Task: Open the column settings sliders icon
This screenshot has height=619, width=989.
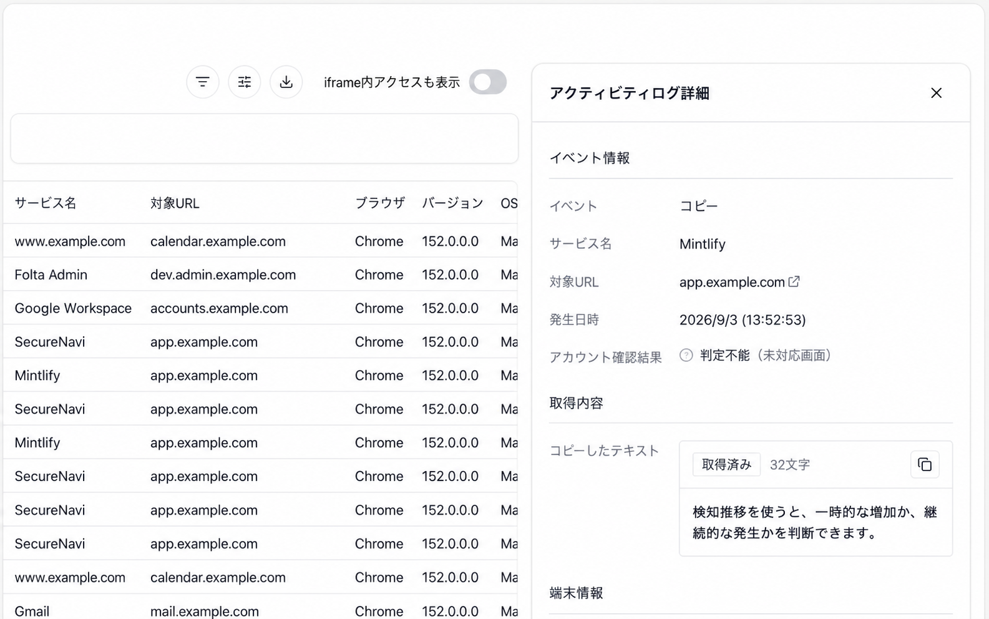Action: 245,82
